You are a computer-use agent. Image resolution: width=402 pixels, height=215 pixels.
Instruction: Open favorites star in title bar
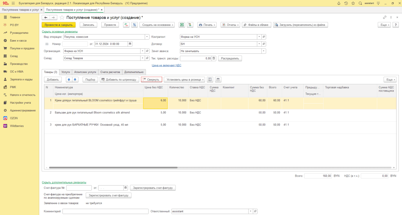coord(353,3)
